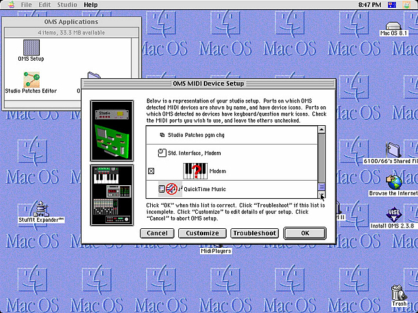
Task: Click the device list scrollbar track
Action: click(321, 158)
